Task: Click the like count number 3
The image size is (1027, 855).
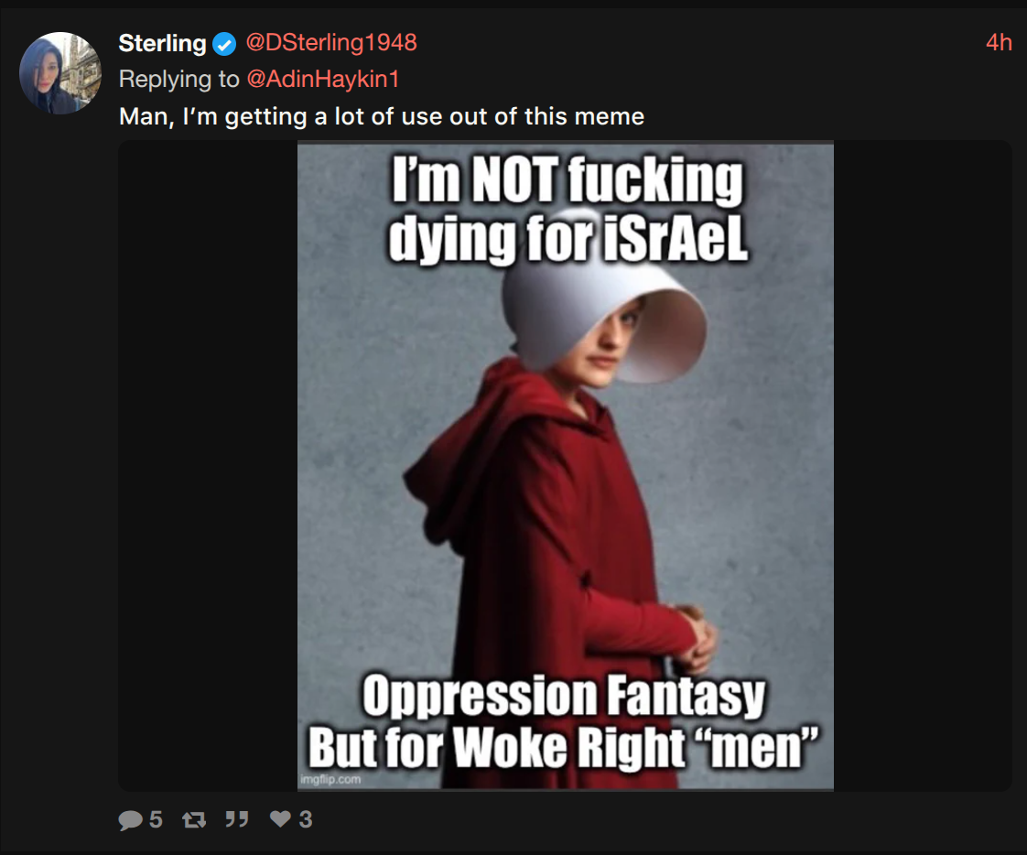Action: [x=306, y=819]
